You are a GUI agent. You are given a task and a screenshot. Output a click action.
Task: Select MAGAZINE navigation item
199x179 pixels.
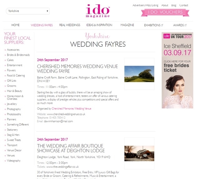coord(127,25)
